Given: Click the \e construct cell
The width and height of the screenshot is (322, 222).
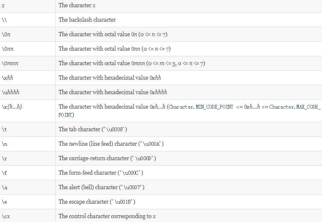Looking at the screenshot, I should tap(5, 202).
